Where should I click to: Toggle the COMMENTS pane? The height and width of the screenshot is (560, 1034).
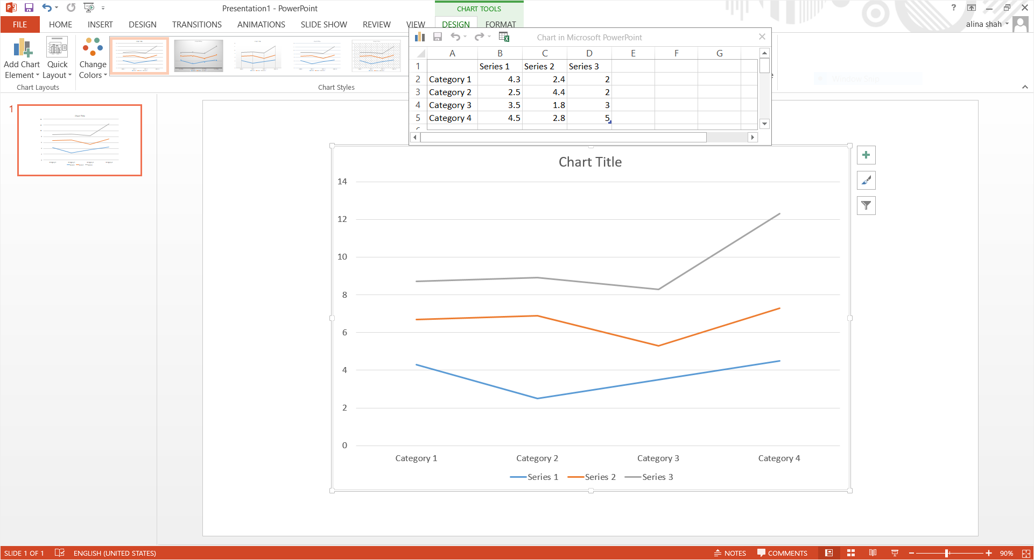[x=783, y=553]
